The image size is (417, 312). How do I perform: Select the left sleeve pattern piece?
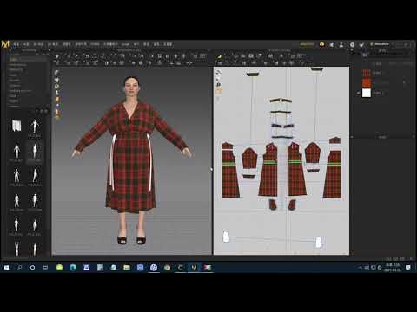[249, 158]
